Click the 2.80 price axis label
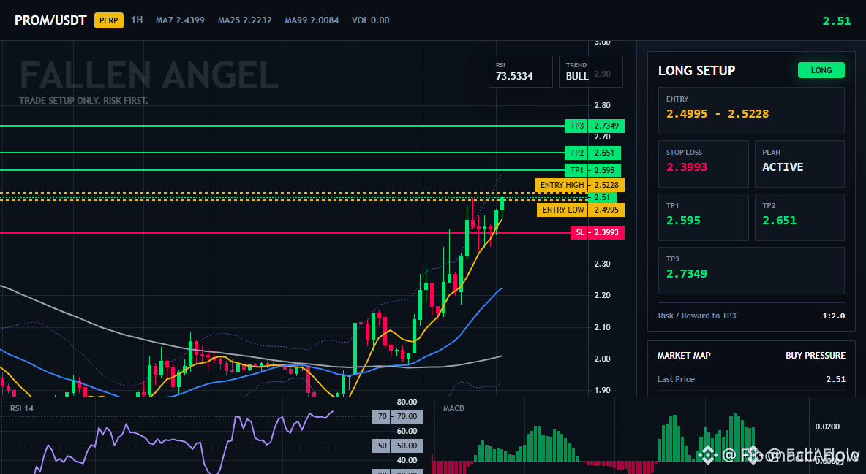Screen dimensions: 866x474 (x=602, y=105)
